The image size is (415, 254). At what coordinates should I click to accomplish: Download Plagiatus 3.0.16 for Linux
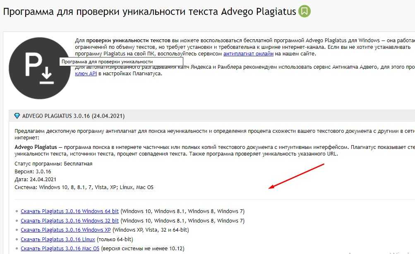pyautogui.click(x=58, y=240)
